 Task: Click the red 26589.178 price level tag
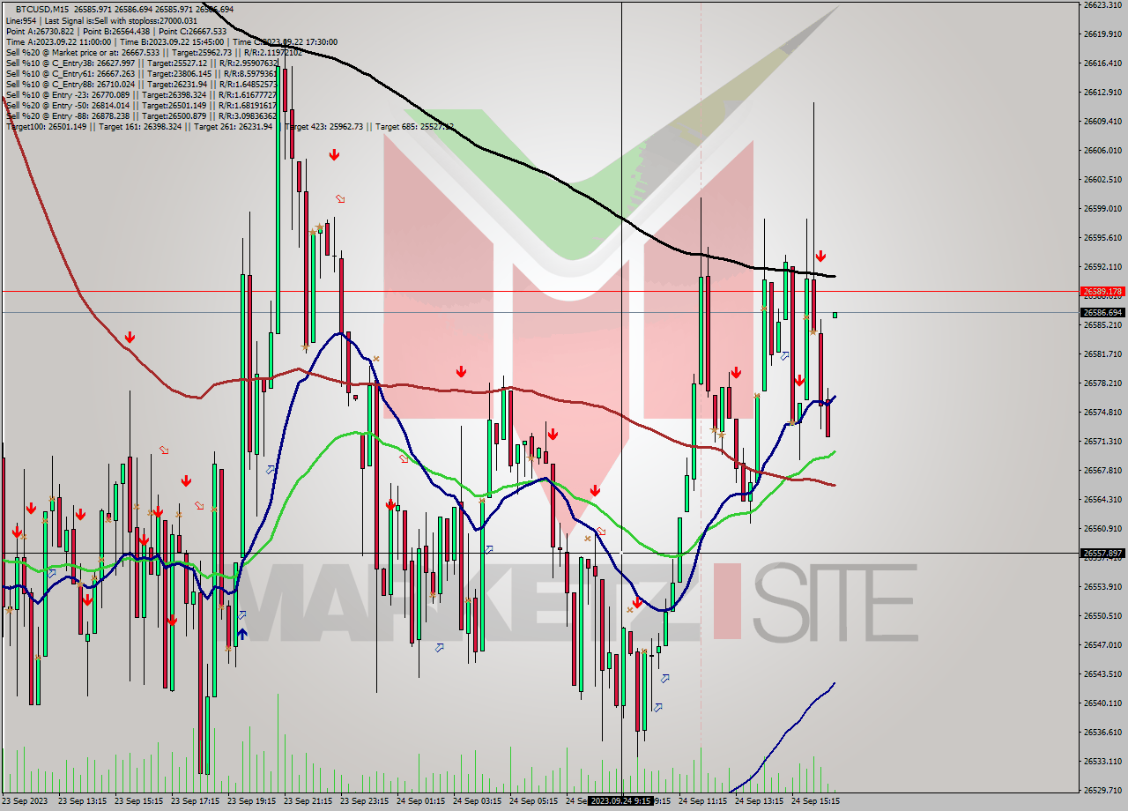pyautogui.click(x=1102, y=291)
